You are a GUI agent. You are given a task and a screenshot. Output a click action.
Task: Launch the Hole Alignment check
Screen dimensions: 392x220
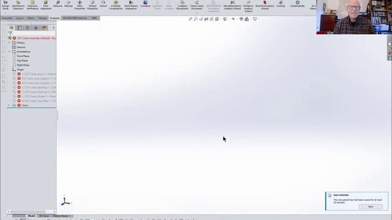(46, 5)
